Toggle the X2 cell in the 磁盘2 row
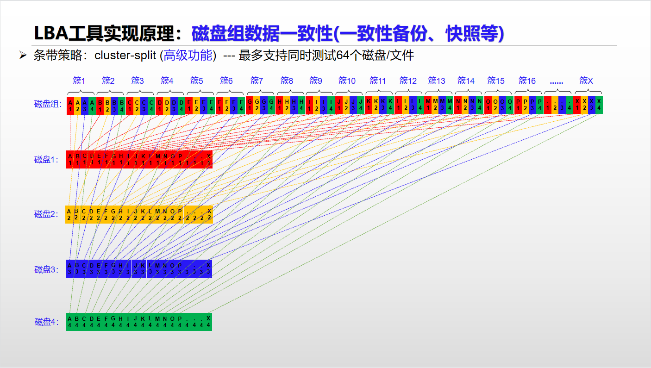The width and height of the screenshot is (651, 368). coord(208,214)
